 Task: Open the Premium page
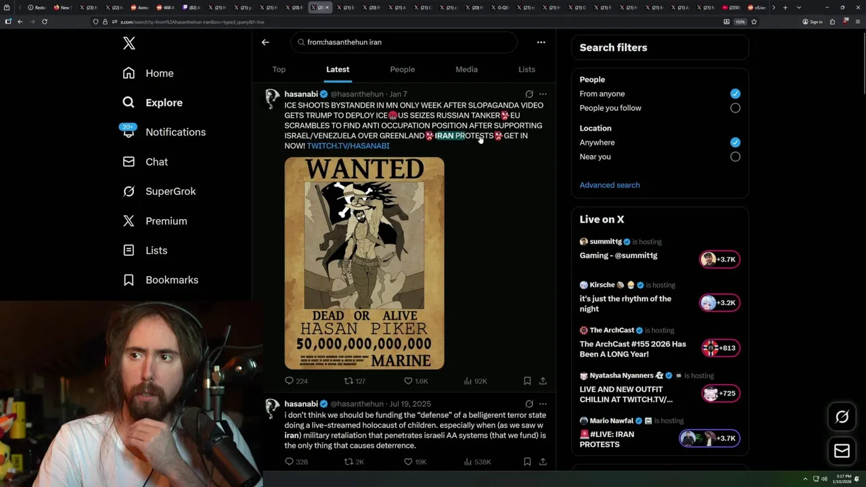point(155,221)
